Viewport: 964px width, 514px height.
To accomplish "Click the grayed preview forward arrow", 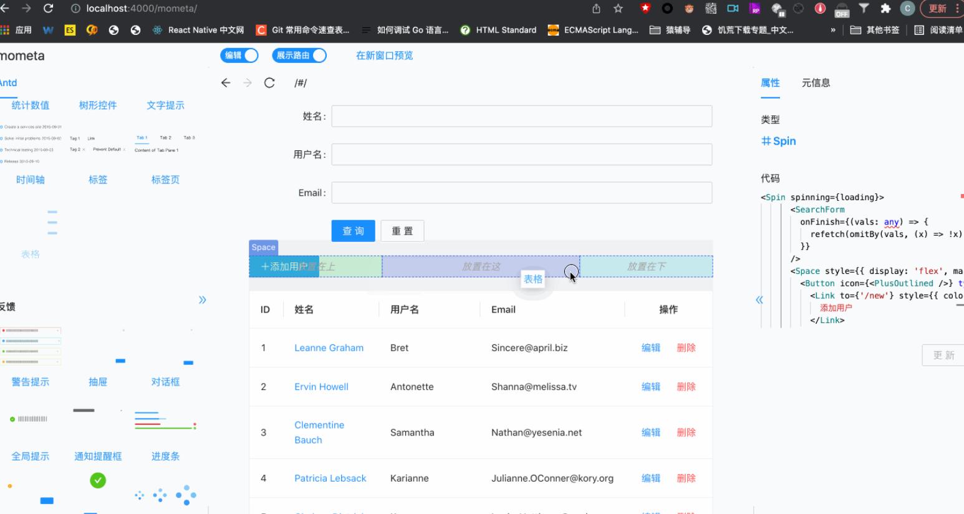I will 247,82.
